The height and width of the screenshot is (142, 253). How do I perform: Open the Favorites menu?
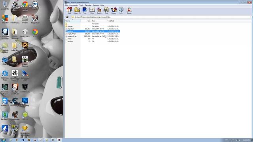88,5
